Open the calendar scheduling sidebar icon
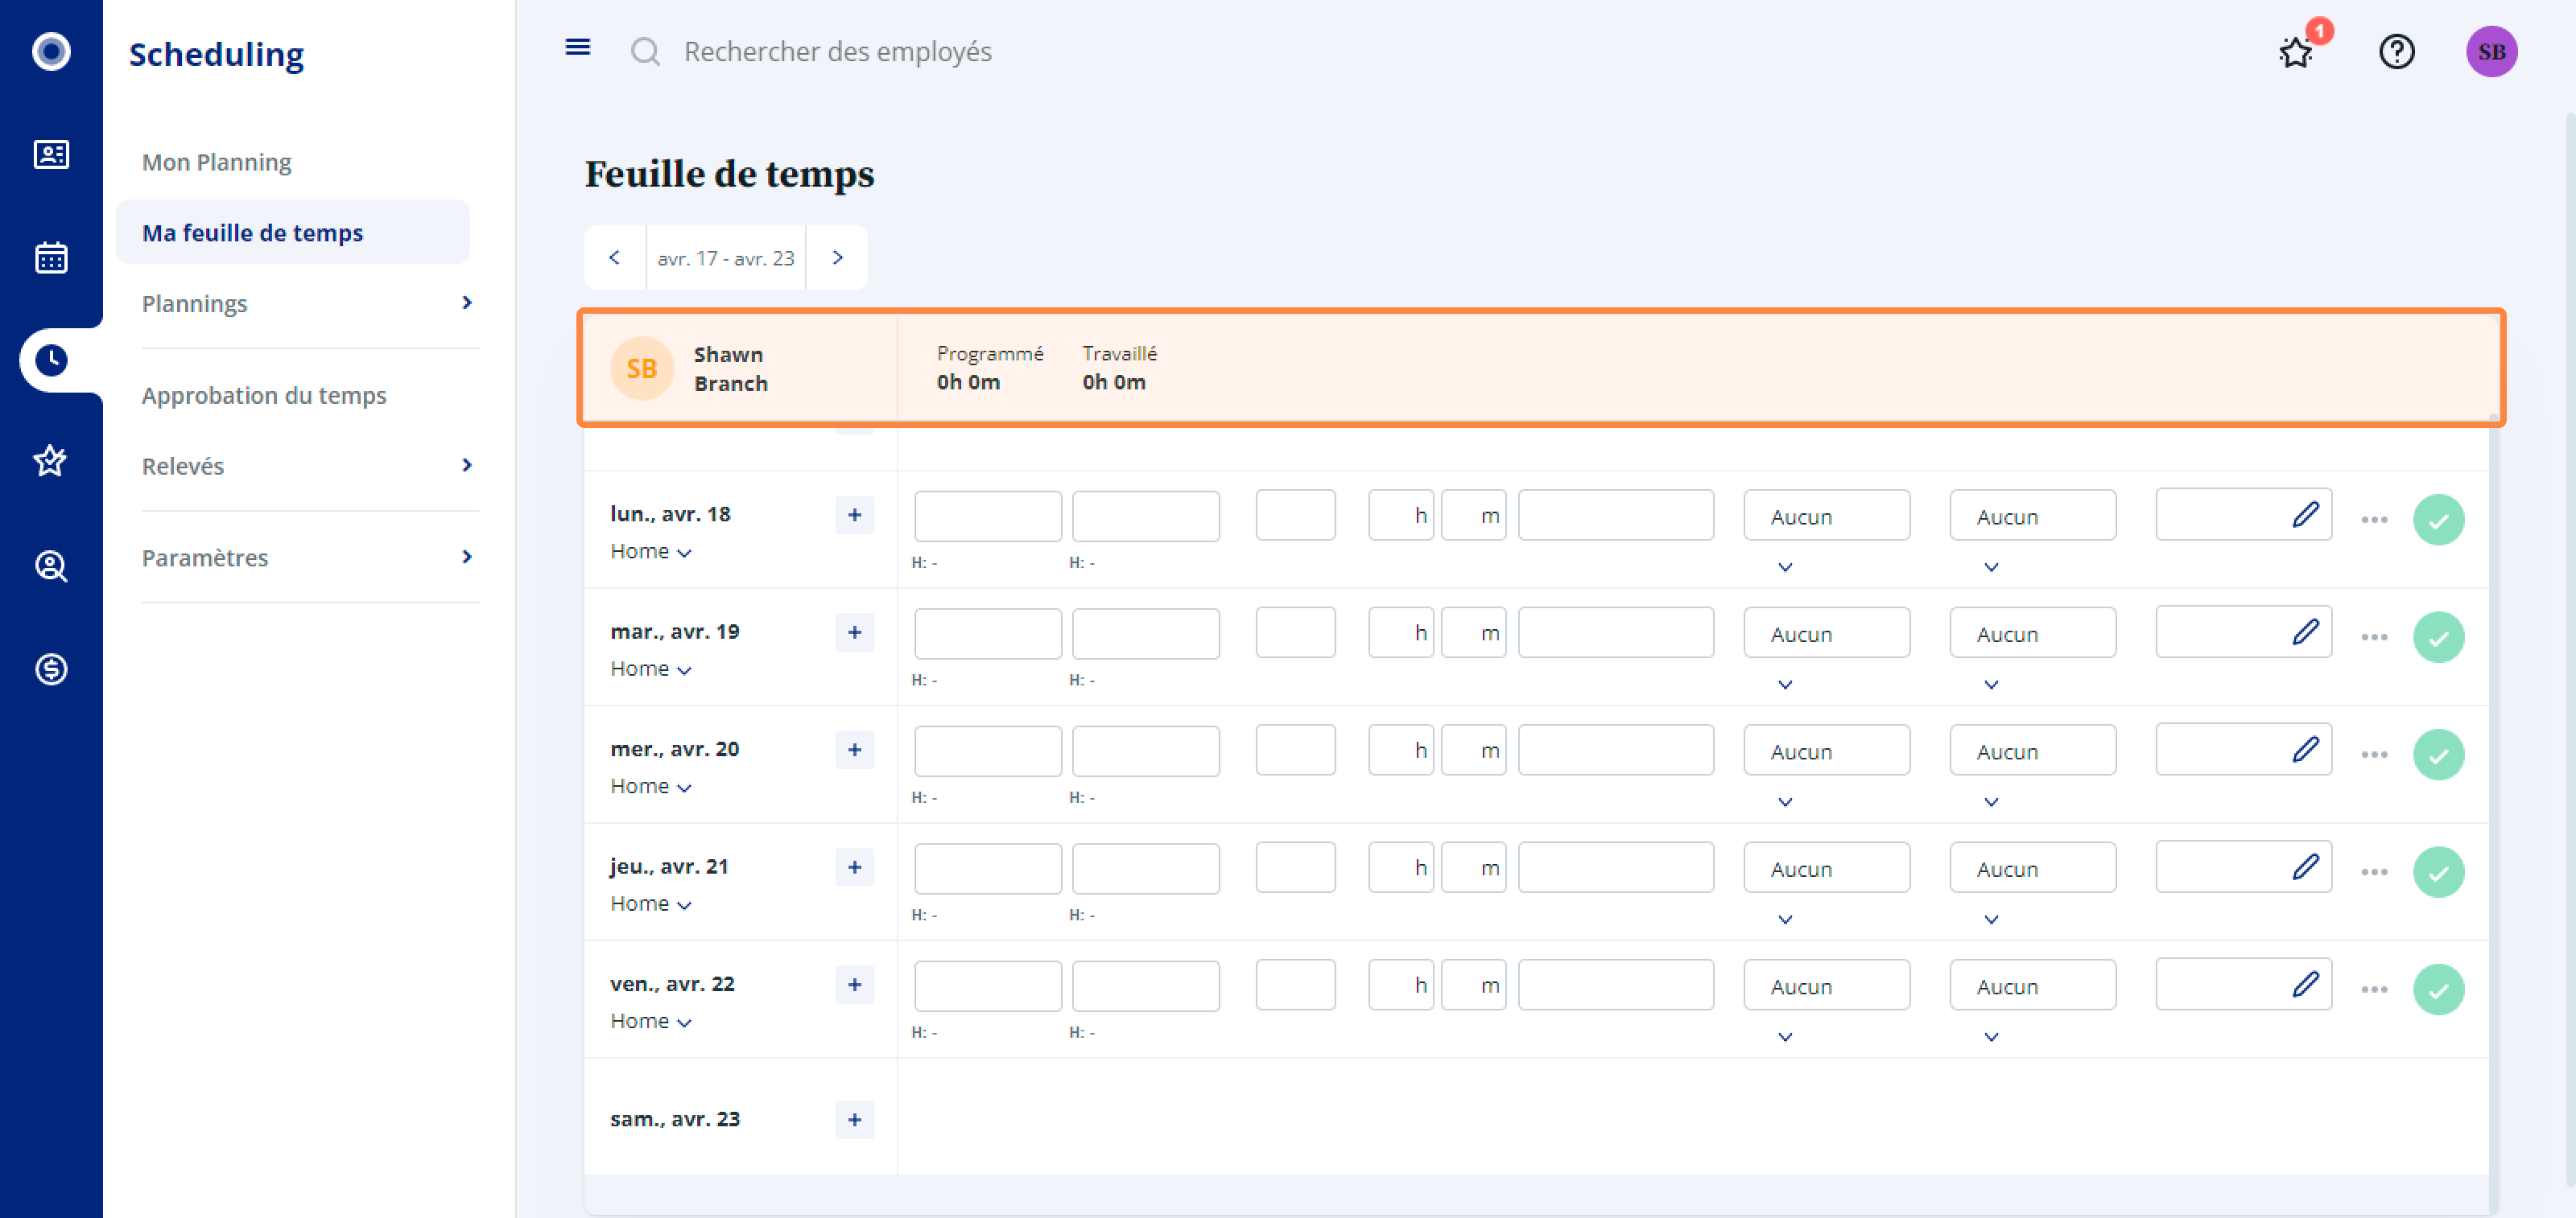 51,257
